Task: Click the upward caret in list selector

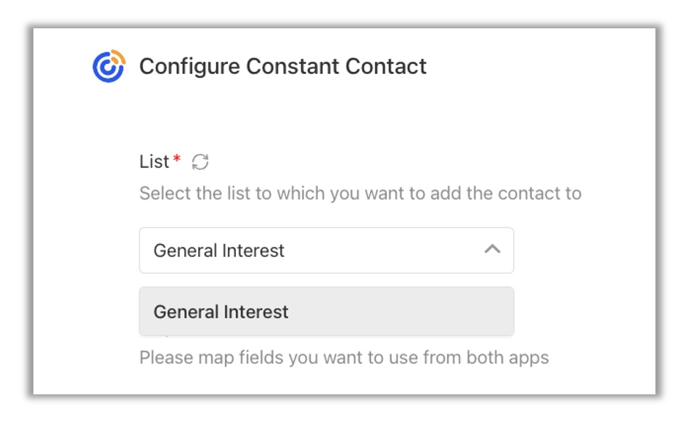Action: tap(492, 249)
